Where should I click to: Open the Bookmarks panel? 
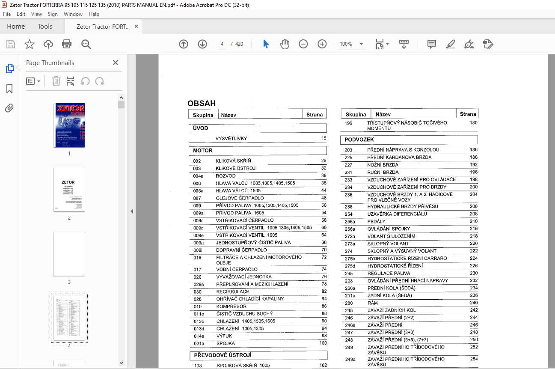(x=9, y=89)
